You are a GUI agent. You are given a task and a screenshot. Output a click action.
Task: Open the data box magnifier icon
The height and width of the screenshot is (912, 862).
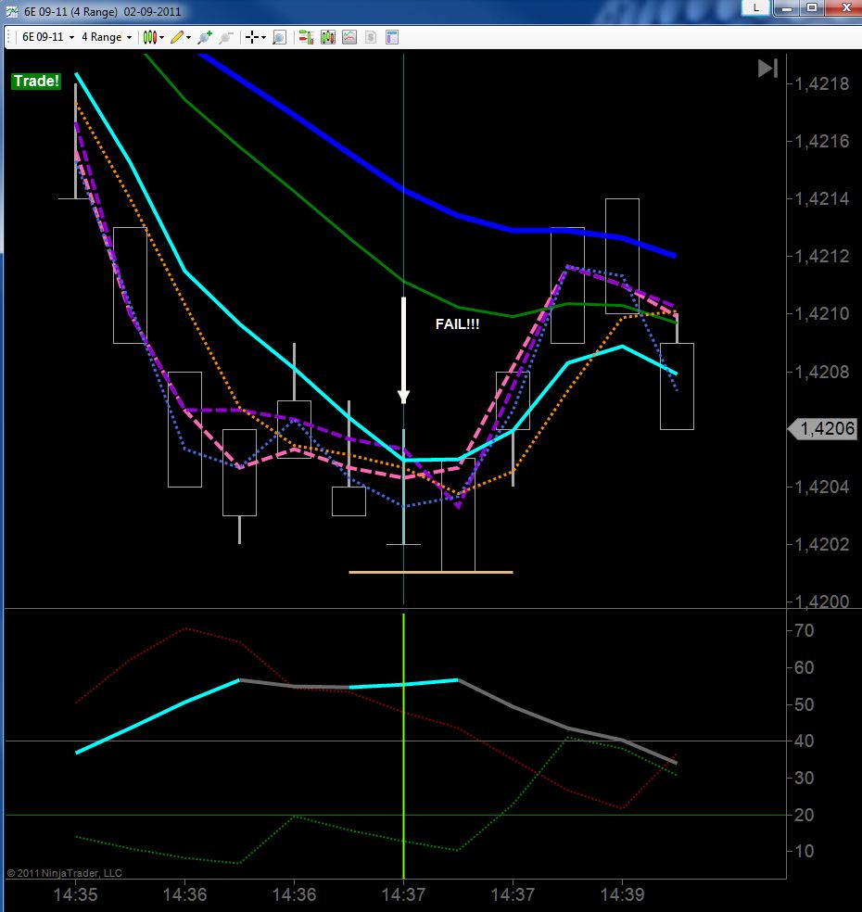point(279,38)
